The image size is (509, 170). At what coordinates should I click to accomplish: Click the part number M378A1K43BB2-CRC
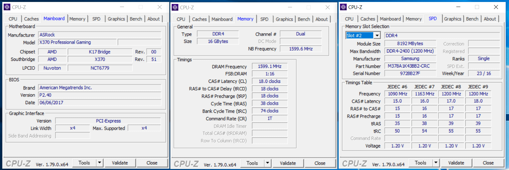click(x=410, y=66)
